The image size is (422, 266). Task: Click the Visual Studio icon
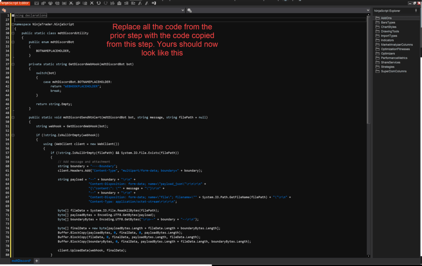[x=154, y=3]
